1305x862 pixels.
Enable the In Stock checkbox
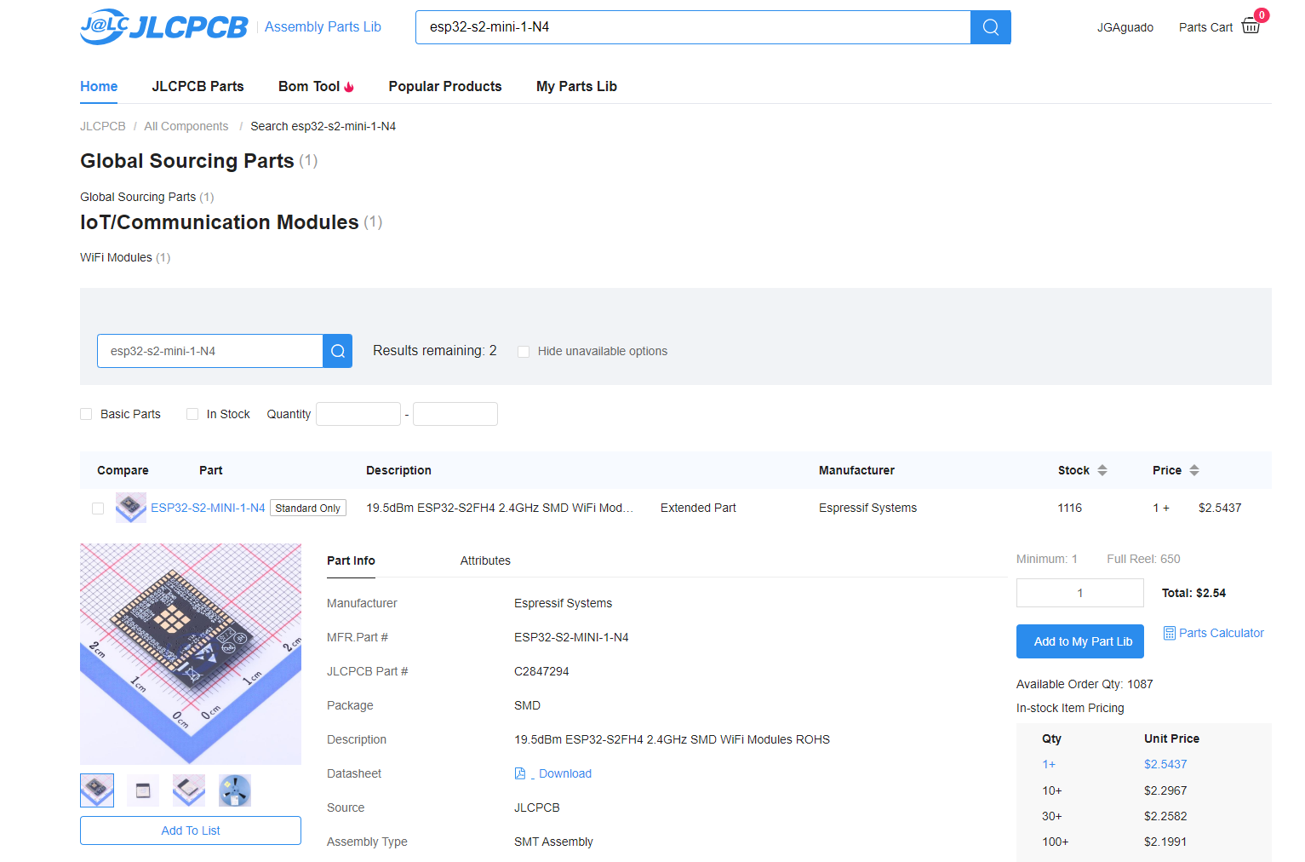pos(192,414)
